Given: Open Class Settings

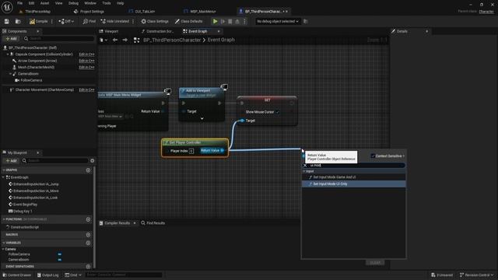Looking at the screenshot, I should pos(155,21).
